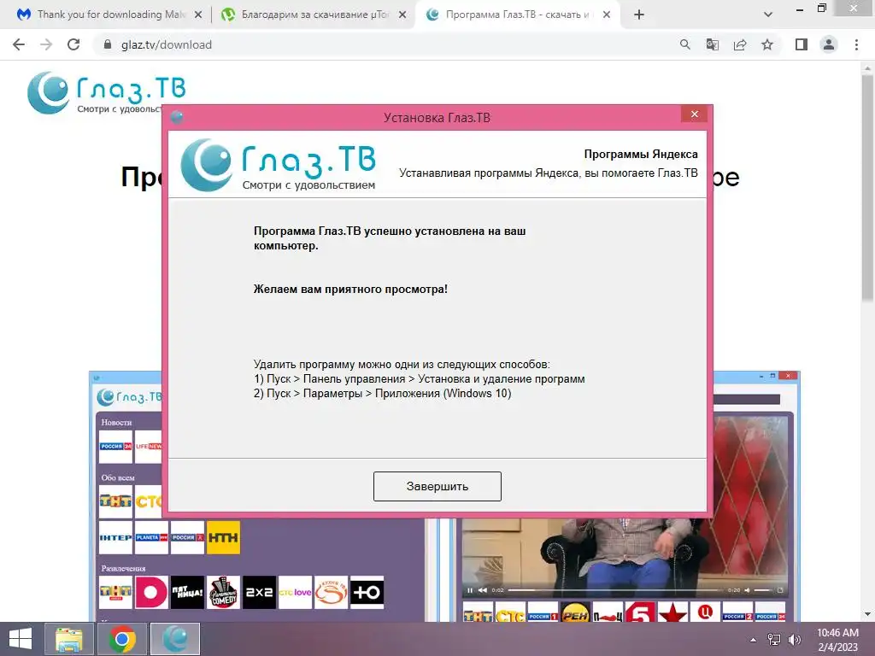Translate this page icon
The height and width of the screenshot is (656, 875).
(713, 44)
